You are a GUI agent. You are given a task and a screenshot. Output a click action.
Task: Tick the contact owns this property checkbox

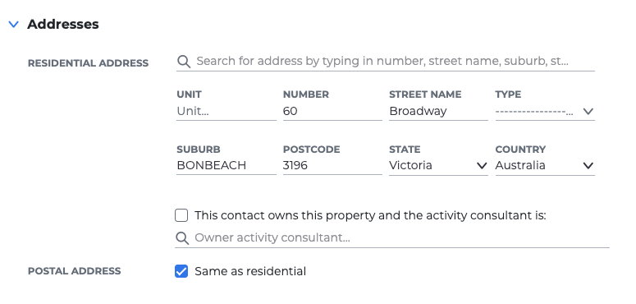(x=181, y=215)
